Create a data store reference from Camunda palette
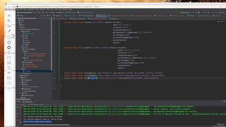226x127 pixels. click(9, 73)
